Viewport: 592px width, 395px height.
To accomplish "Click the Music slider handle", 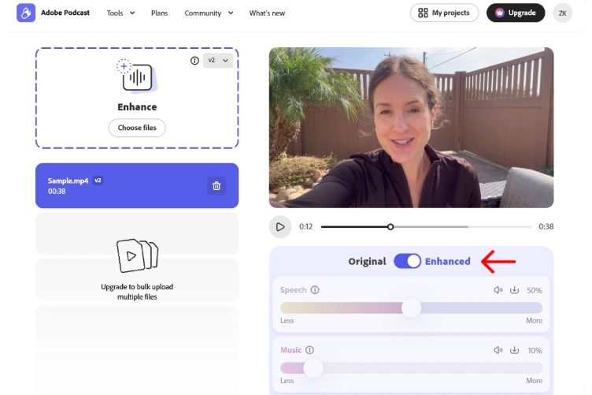I will (313, 367).
